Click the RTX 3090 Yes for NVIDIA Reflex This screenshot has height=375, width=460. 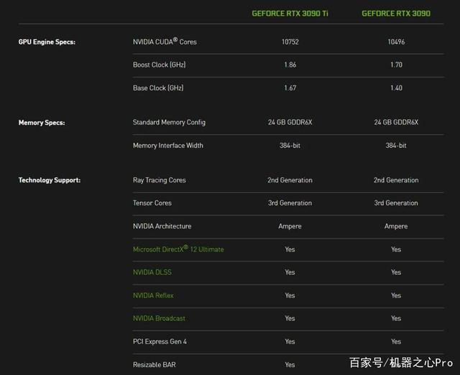[x=396, y=295]
